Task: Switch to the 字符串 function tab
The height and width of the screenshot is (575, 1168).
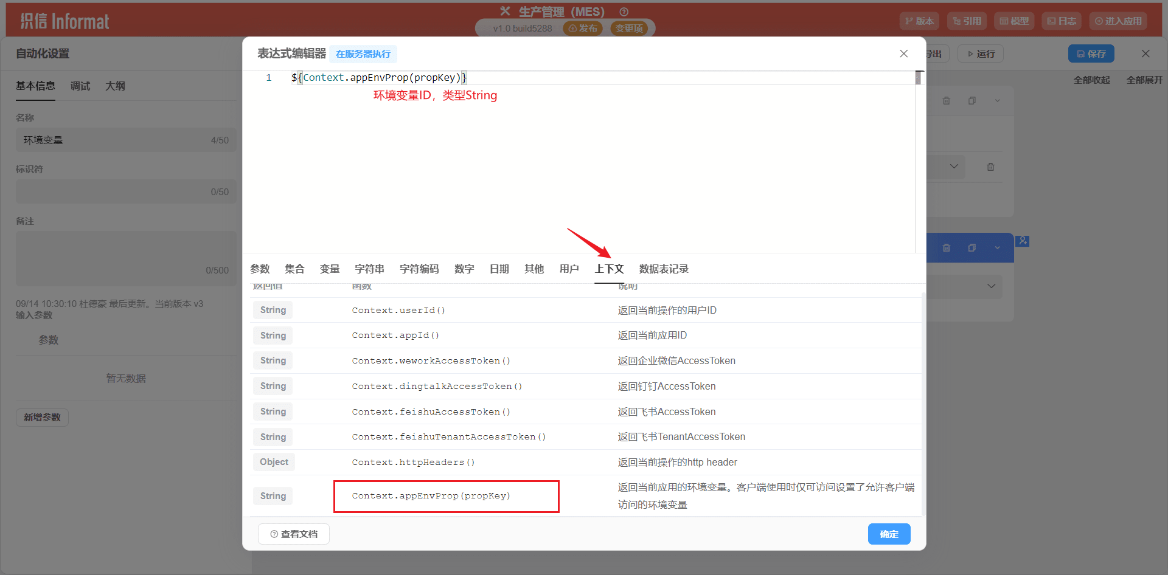Action: point(369,269)
